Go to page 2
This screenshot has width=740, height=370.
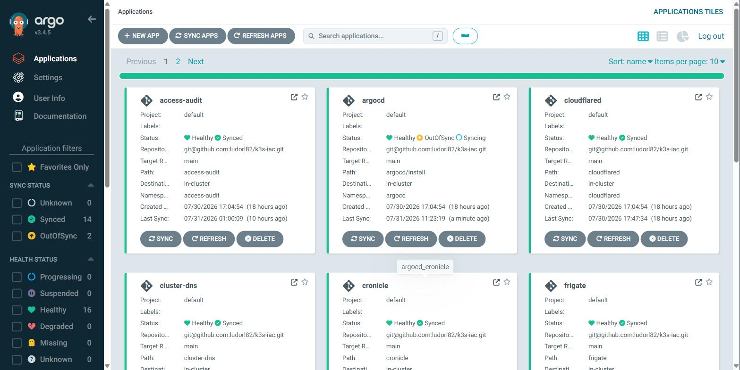178,61
